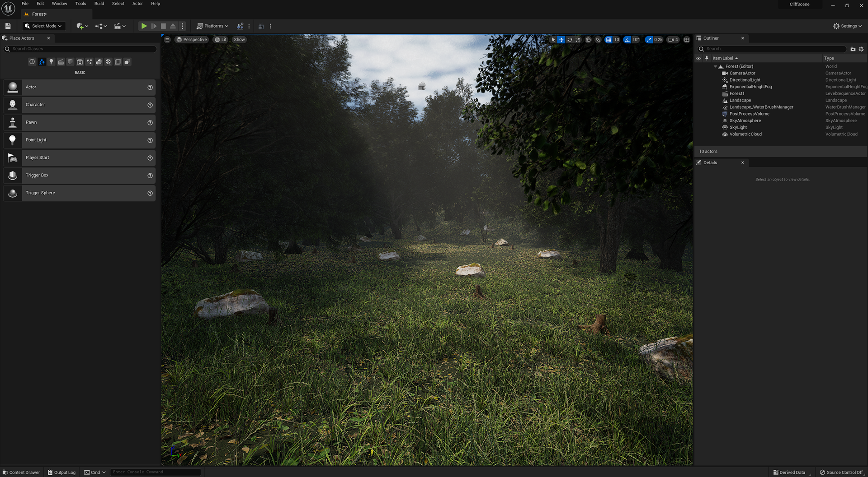Select the Visual Effects sparkle category icon
Viewport: 868px width, 477px height.
point(89,62)
